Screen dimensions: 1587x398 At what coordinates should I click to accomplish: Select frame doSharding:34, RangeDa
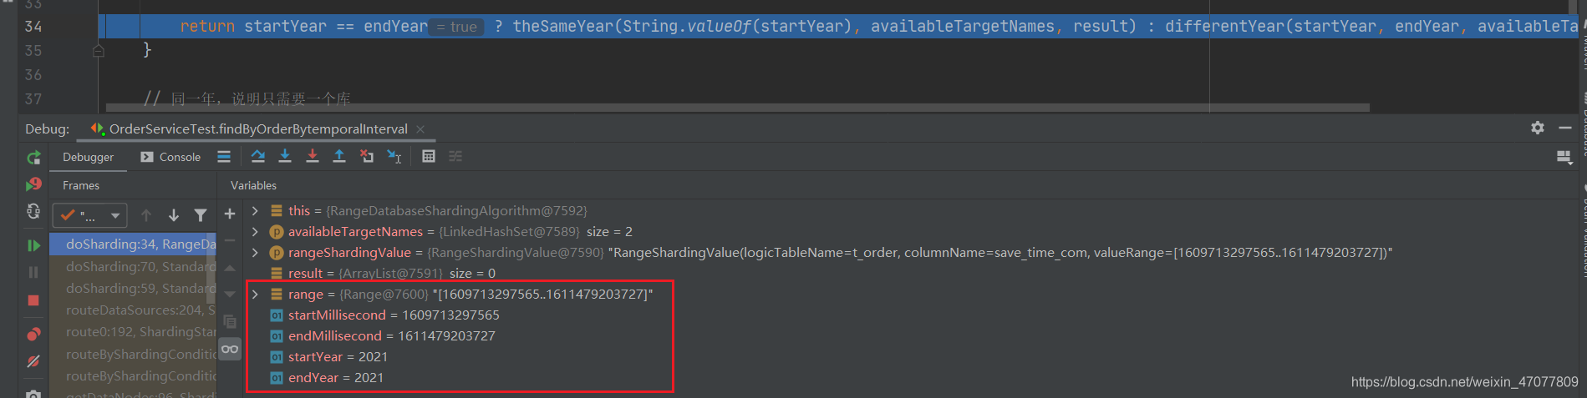click(x=133, y=244)
